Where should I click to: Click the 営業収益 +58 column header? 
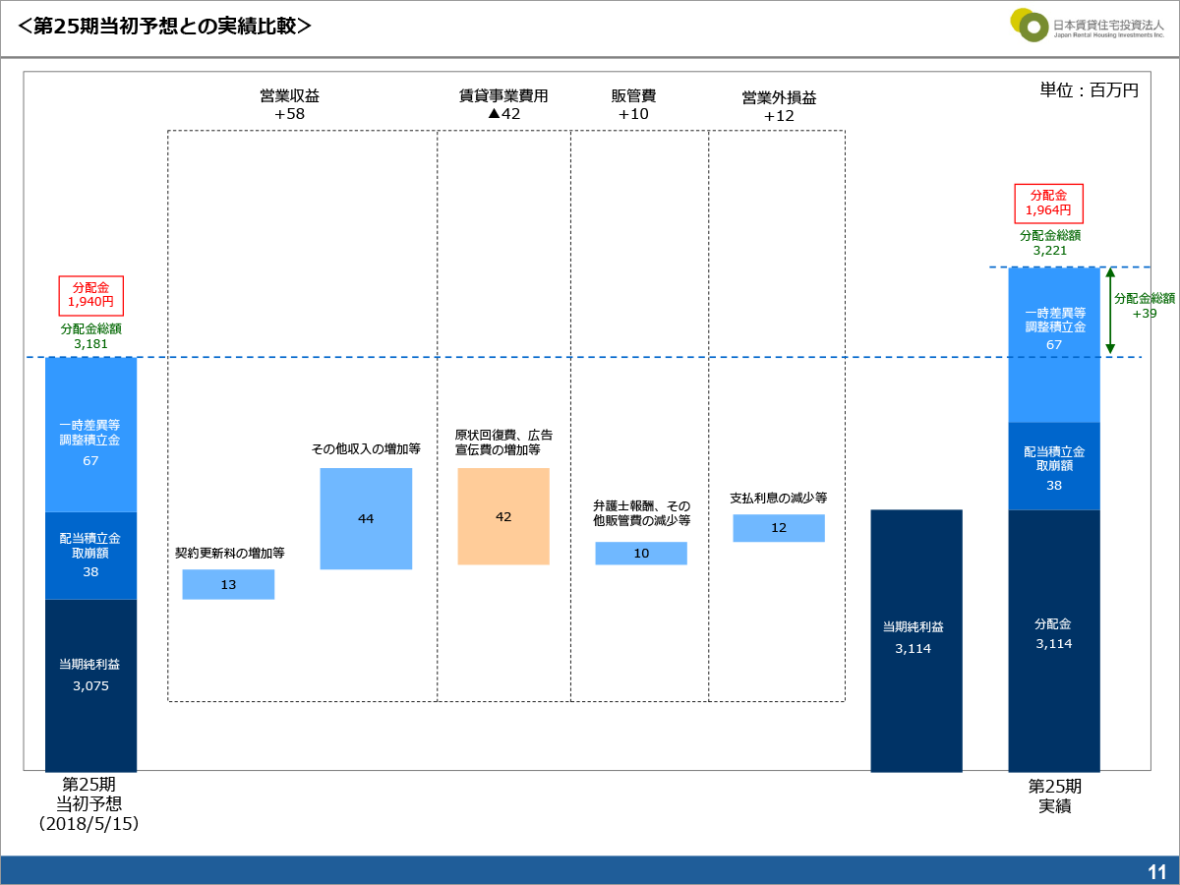tap(289, 104)
